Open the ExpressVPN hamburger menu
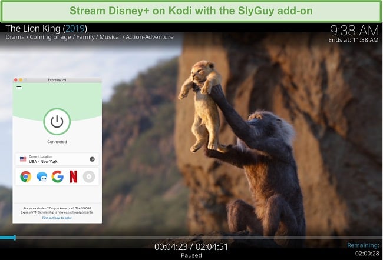The width and height of the screenshot is (383, 260). pos(19,88)
